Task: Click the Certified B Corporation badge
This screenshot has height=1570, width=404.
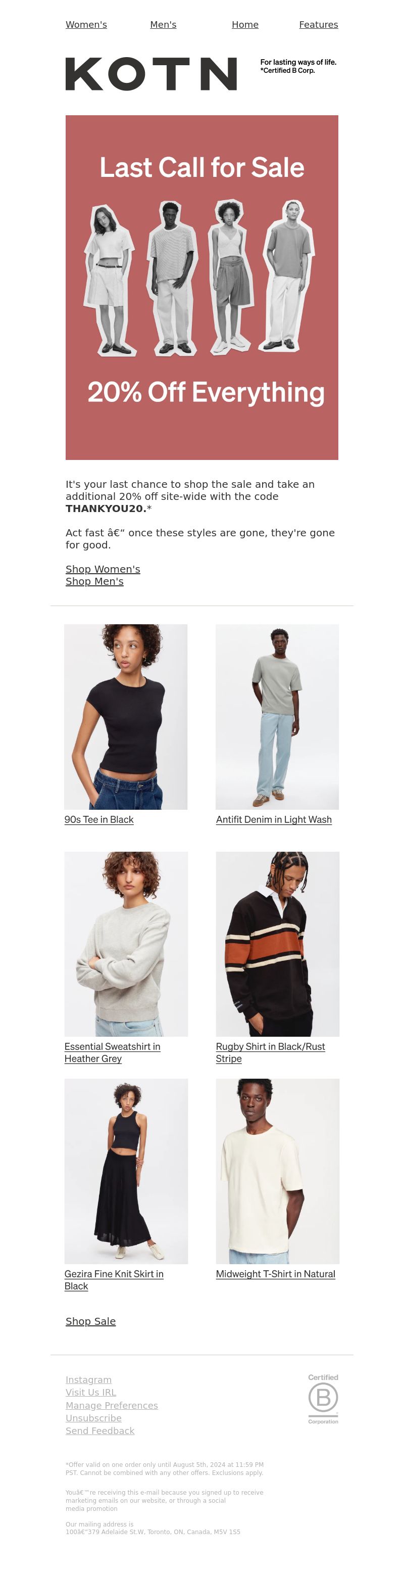Action: tap(323, 1398)
